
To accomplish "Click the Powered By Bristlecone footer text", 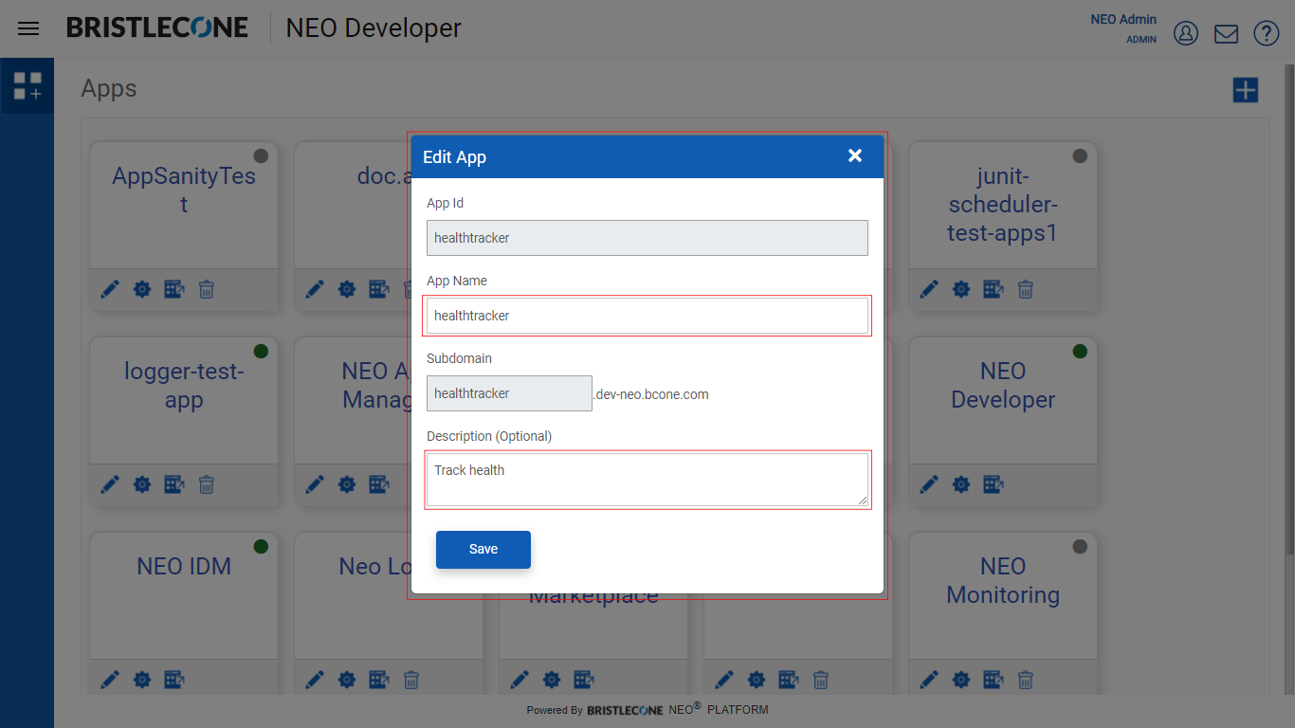I will [647, 709].
